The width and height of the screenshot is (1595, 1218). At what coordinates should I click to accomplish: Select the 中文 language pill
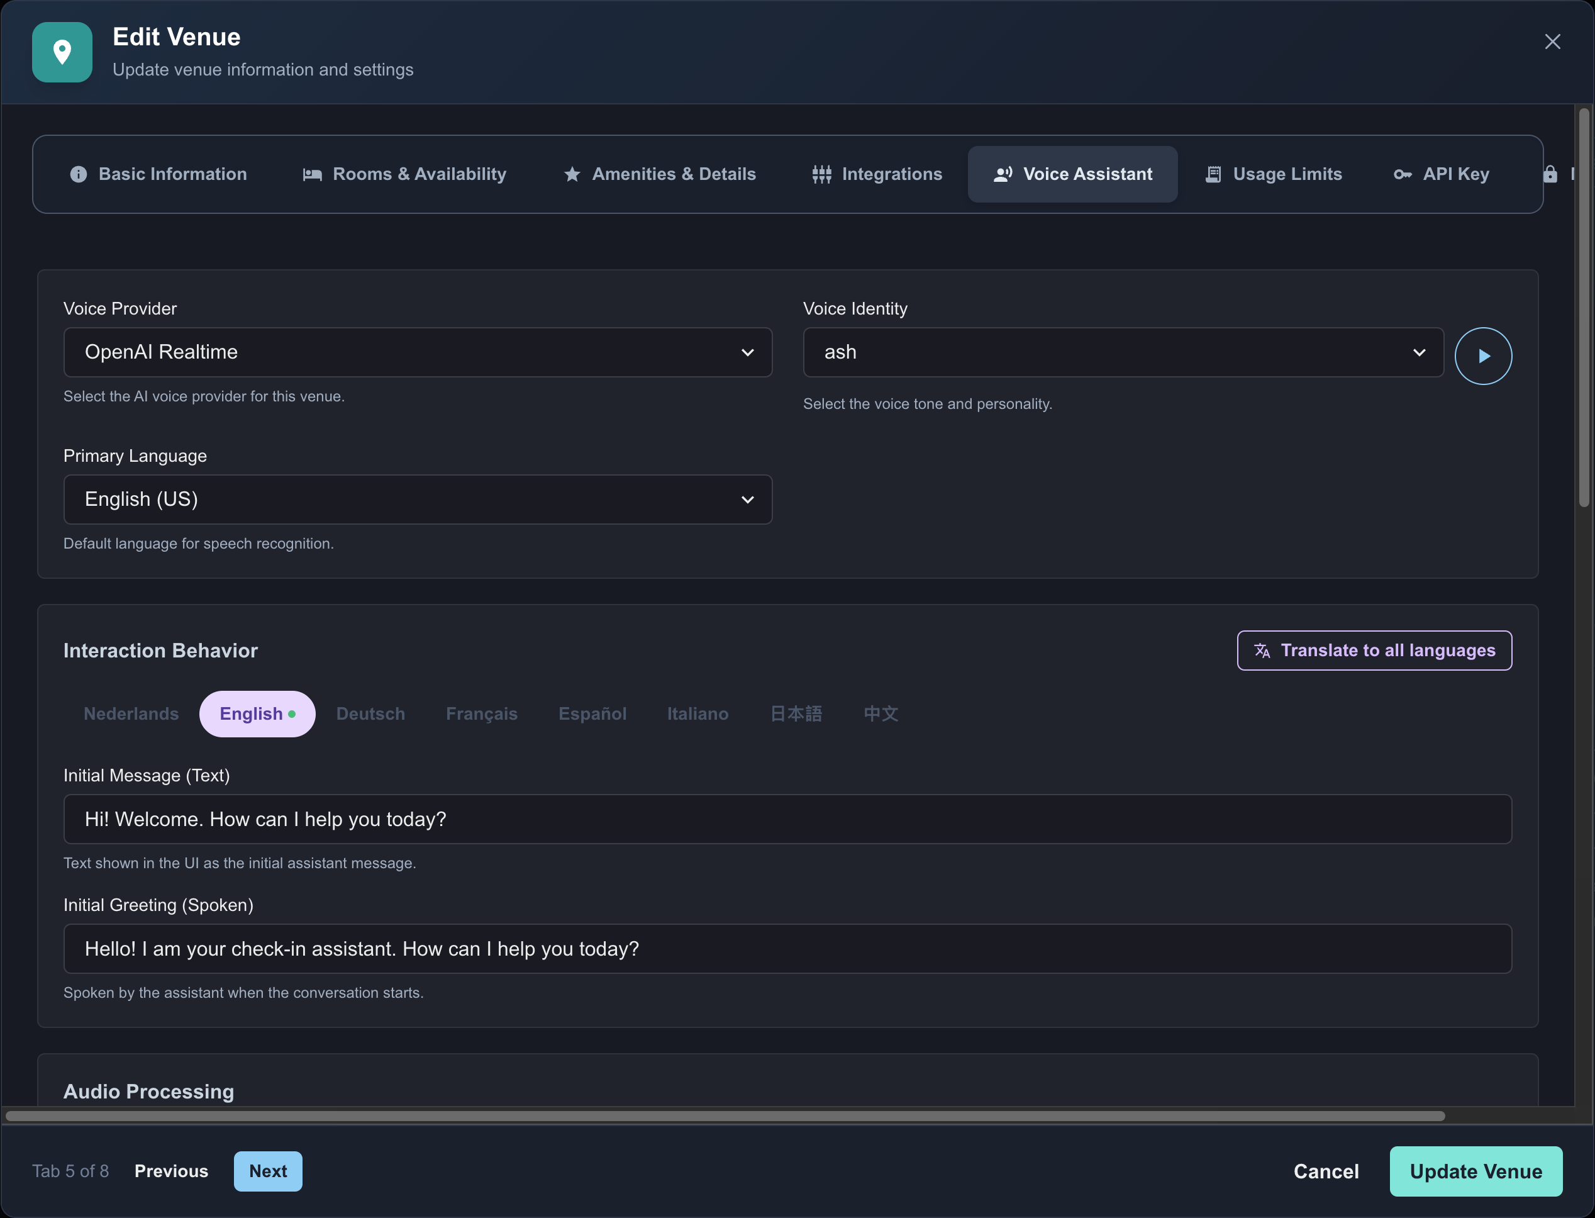[x=881, y=714]
